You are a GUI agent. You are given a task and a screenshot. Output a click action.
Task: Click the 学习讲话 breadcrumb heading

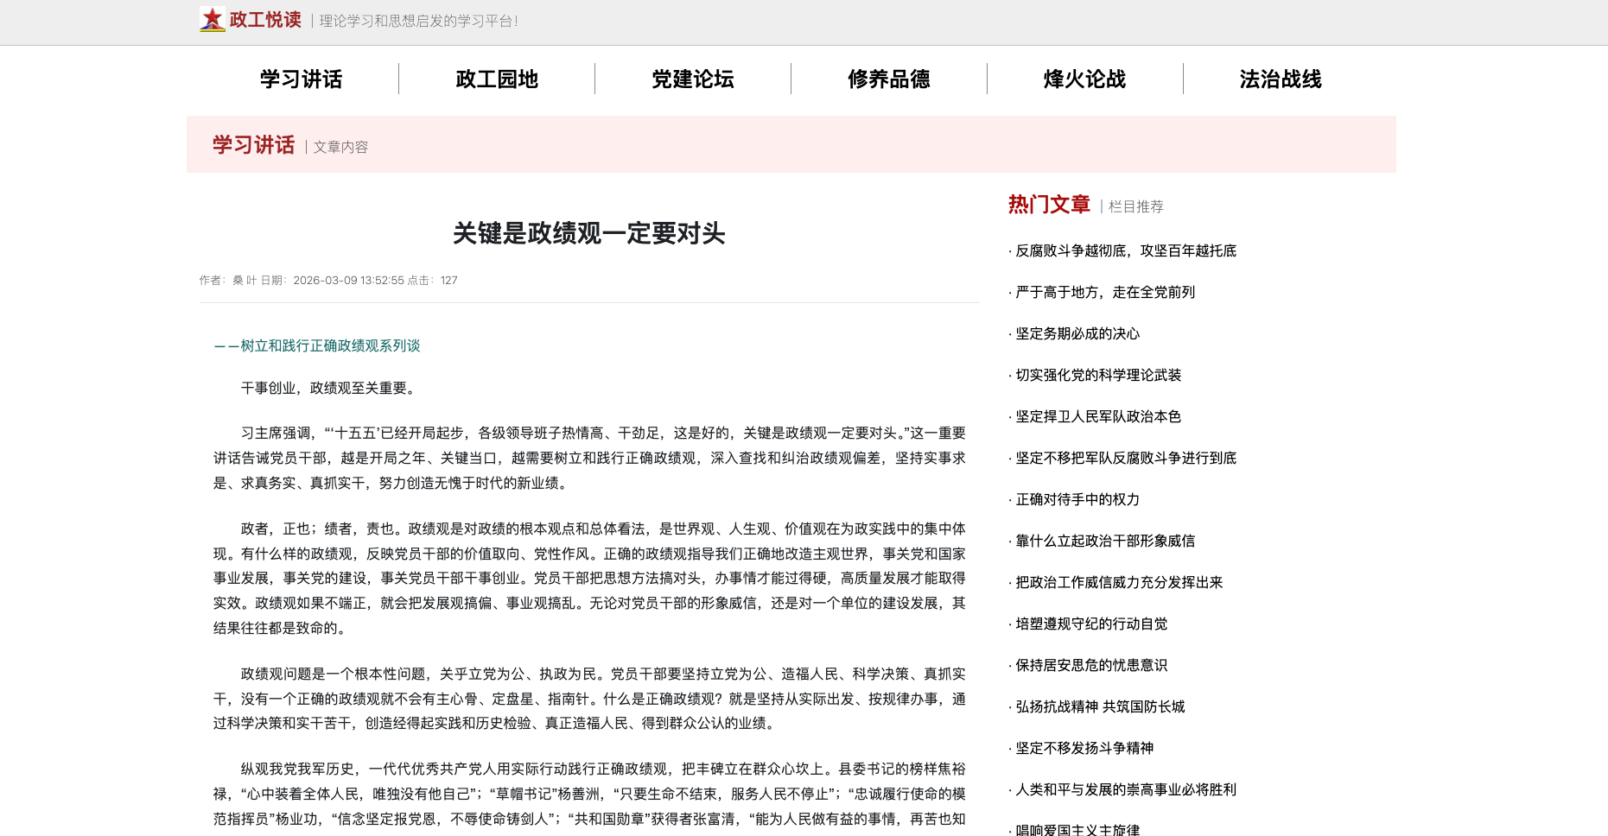(x=254, y=145)
